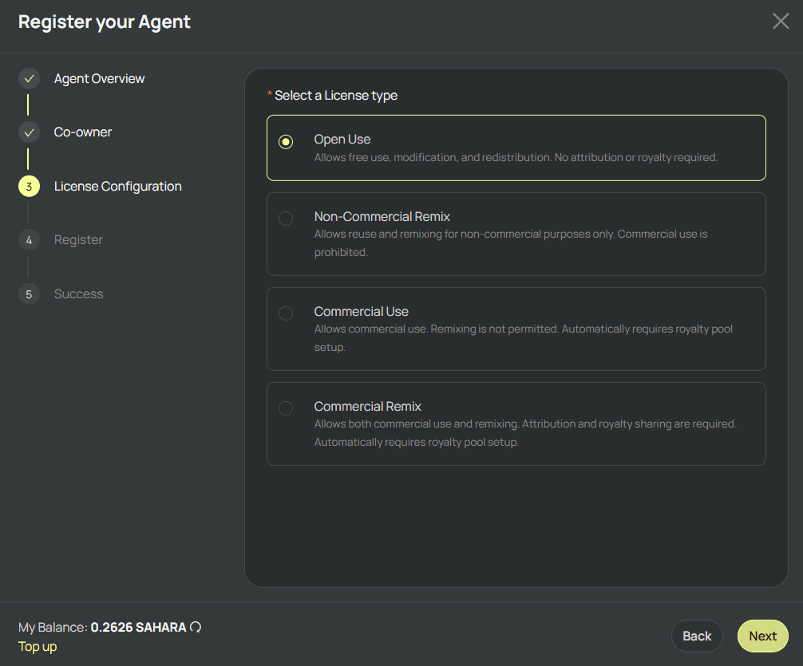Image resolution: width=803 pixels, height=666 pixels.
Task: Select the Commercial Use radio button
Action: [x=286, y=313]
